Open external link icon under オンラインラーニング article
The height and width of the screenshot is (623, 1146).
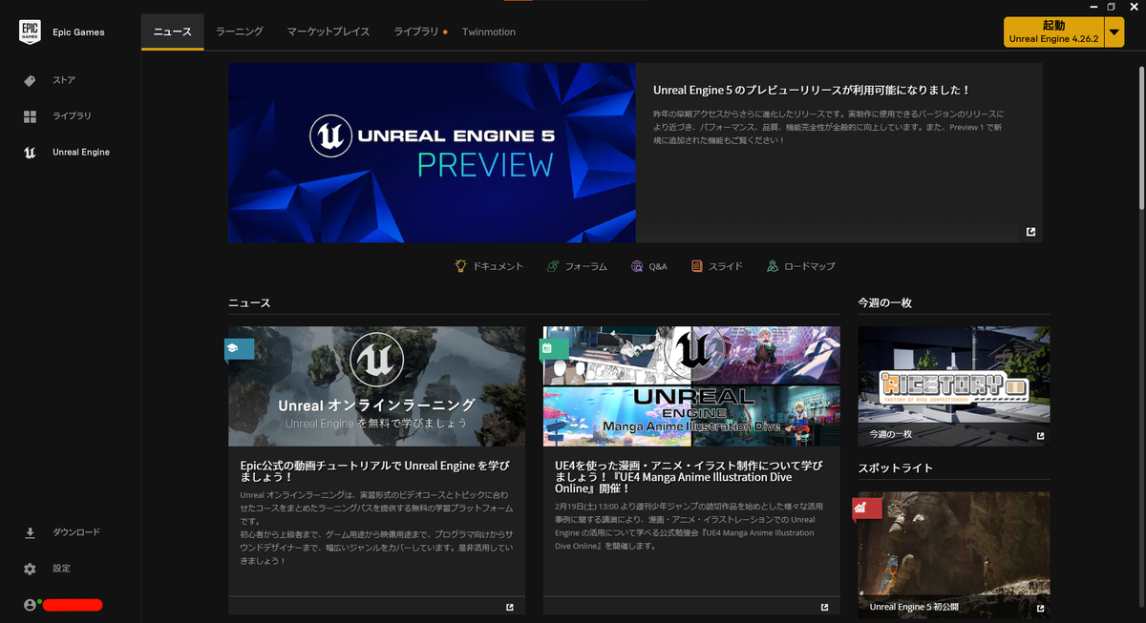pyautogui.click(x=510, y=607)
